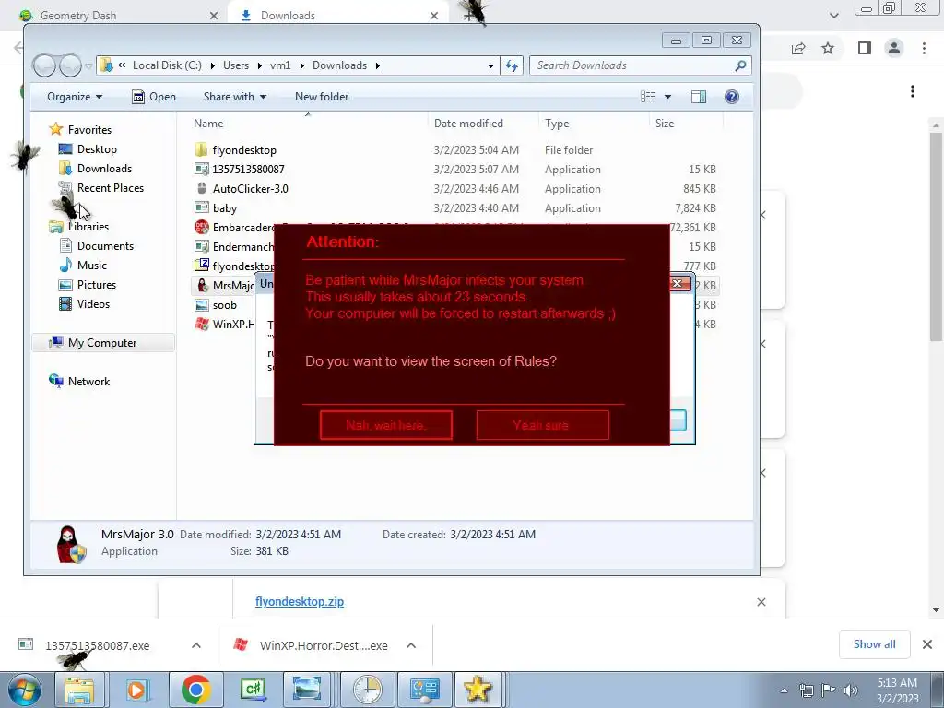Select the baby application file

pos(224,207)
